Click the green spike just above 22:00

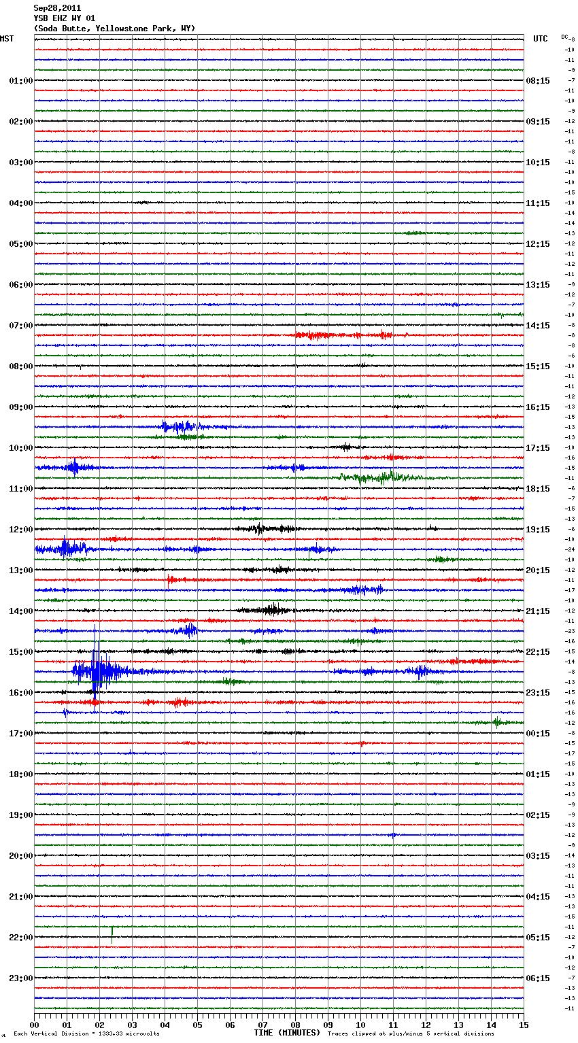tap(112, 935)
